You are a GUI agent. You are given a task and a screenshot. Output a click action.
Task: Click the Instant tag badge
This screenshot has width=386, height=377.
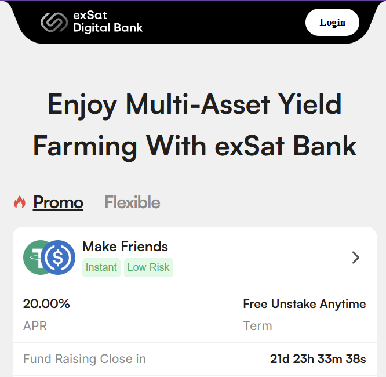pyautogui.click(x=101, y=267)
